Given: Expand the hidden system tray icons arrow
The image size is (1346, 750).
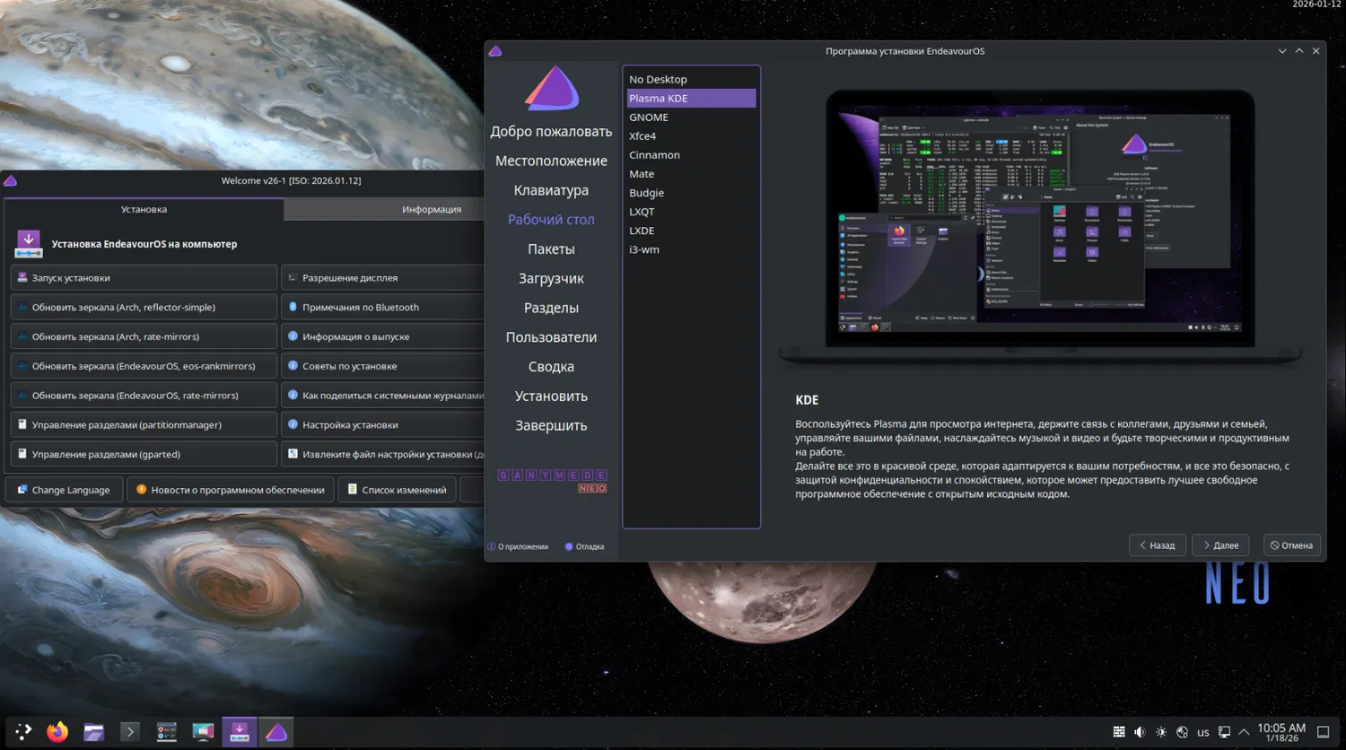Looking at the screenshot, I should pyautogui.click(x=1244, y=732).
